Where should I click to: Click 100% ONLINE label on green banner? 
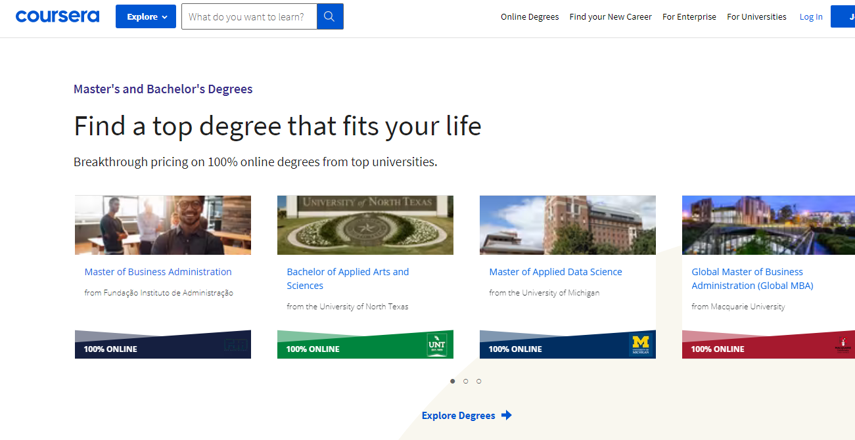313,349
